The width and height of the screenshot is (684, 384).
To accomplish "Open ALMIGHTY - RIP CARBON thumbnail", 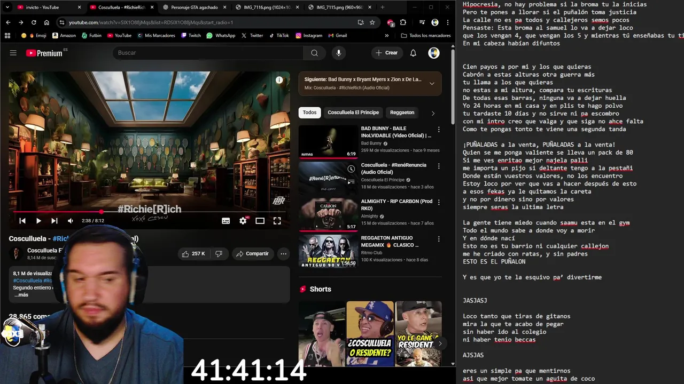I will click(x=328, y=215).
